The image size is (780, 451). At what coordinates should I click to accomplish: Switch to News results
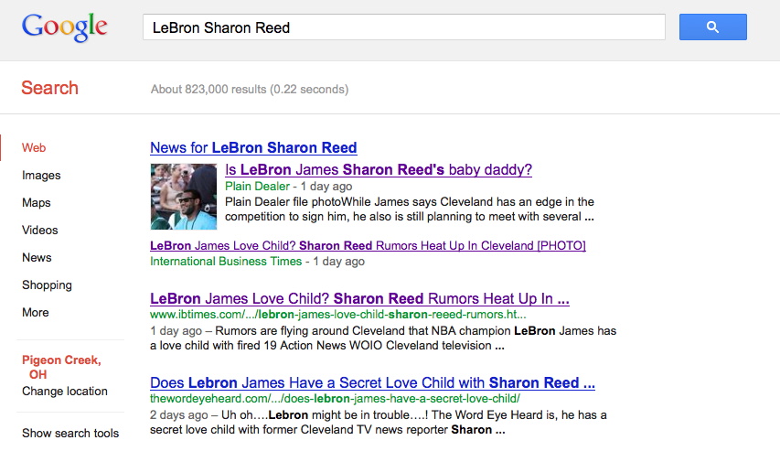37,257
